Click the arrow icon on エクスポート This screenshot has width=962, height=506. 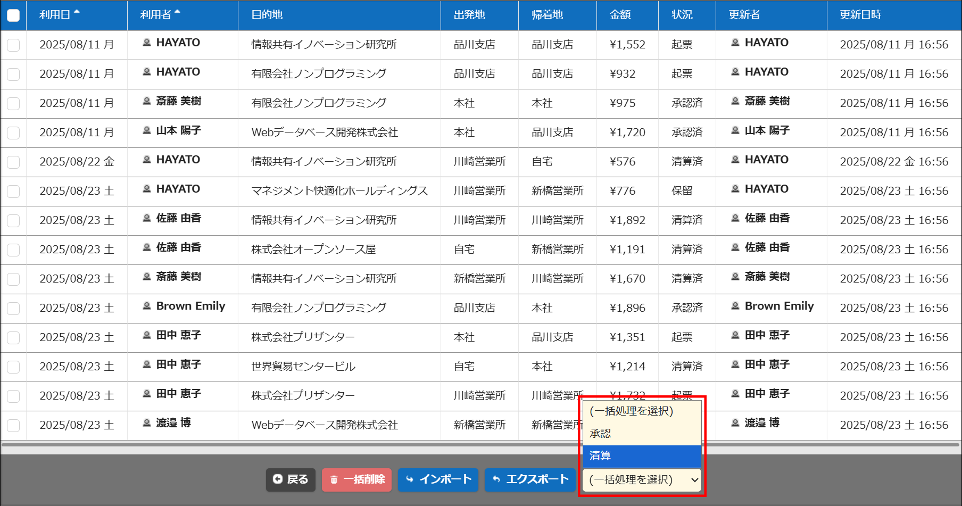[496, 479]
